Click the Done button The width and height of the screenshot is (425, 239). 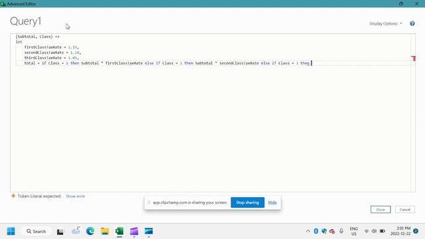point(381,210)
